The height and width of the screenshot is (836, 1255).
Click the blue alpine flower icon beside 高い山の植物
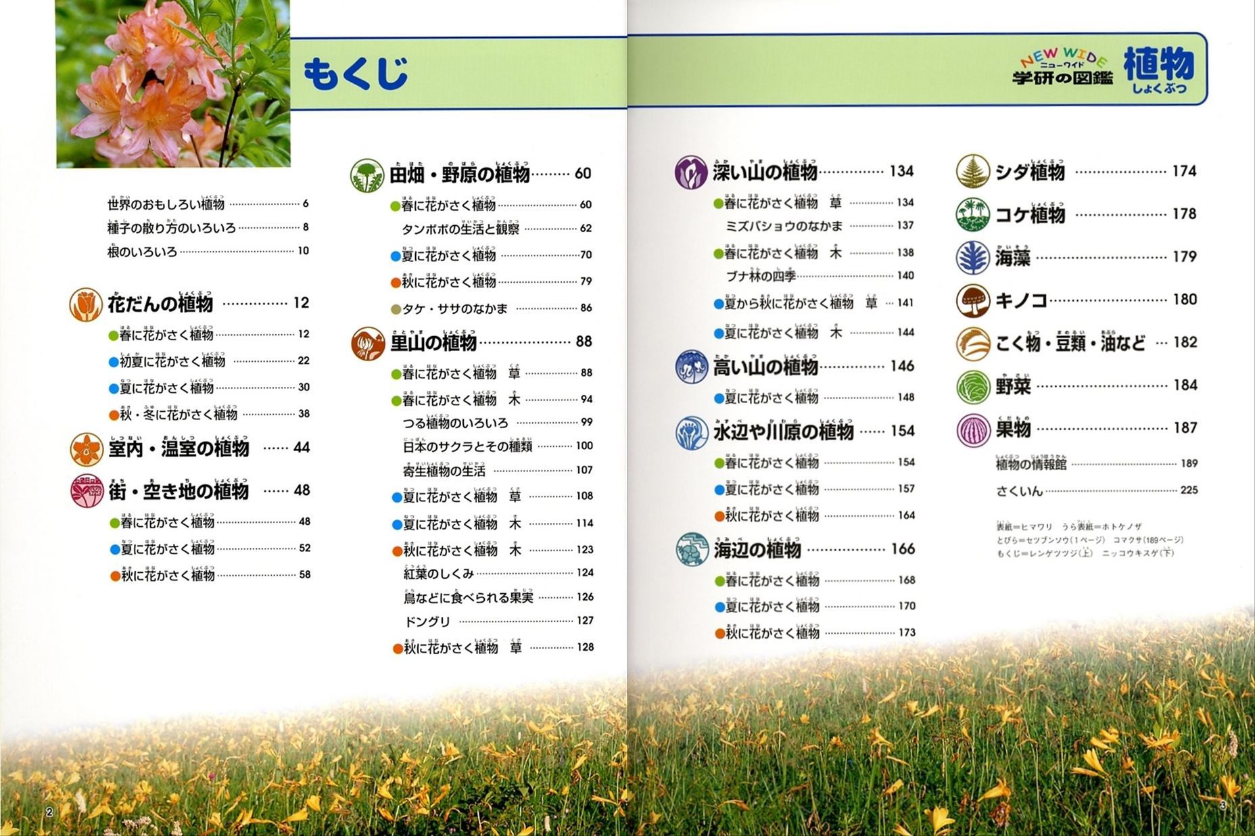[692, 367]
